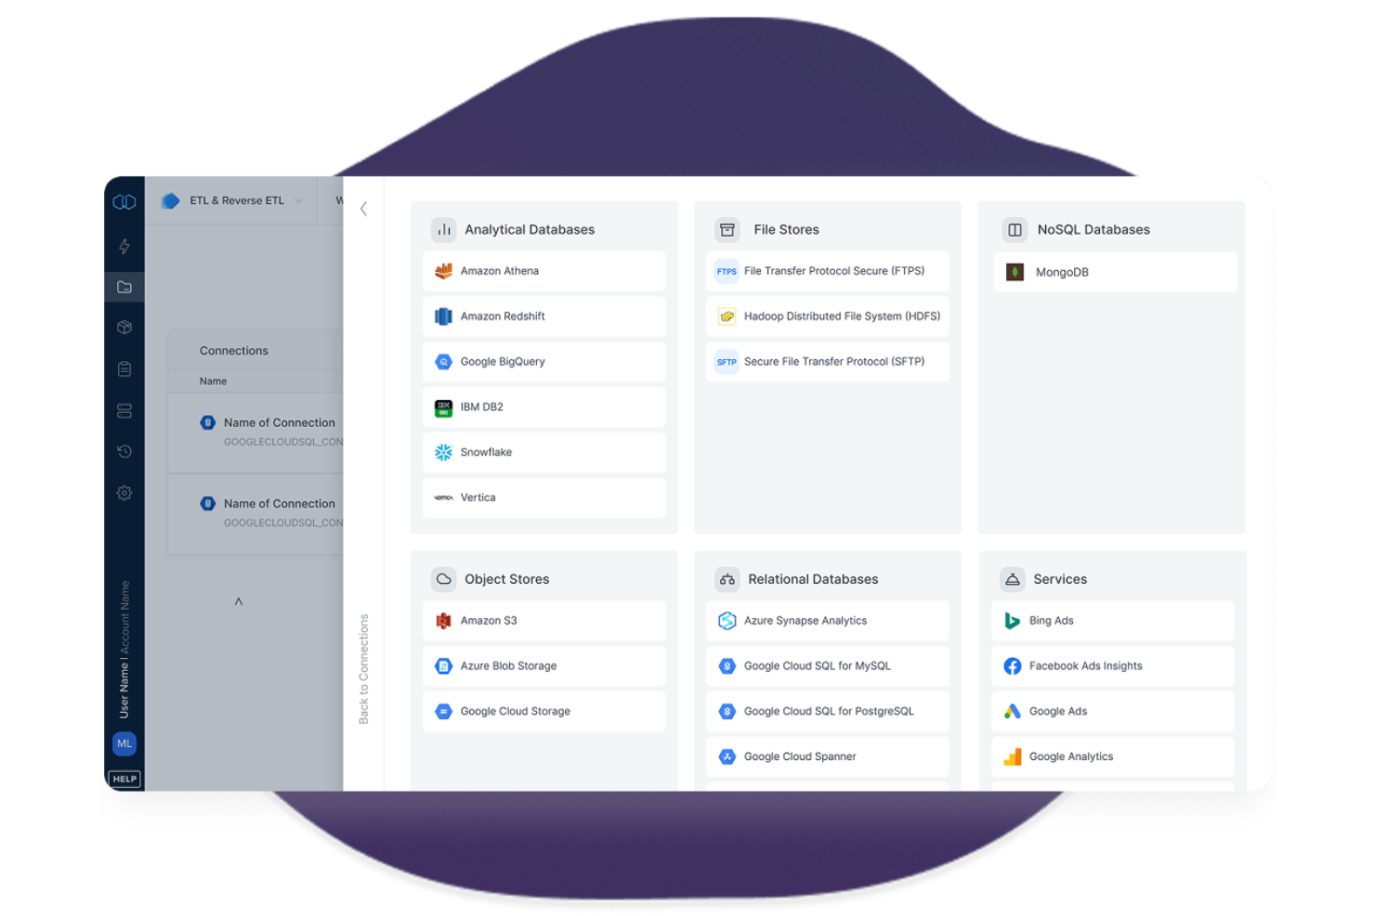This screenshot has height=916, width=1375.
Task: Click the MongoDB leaf icon
Action: point(1015,272)
